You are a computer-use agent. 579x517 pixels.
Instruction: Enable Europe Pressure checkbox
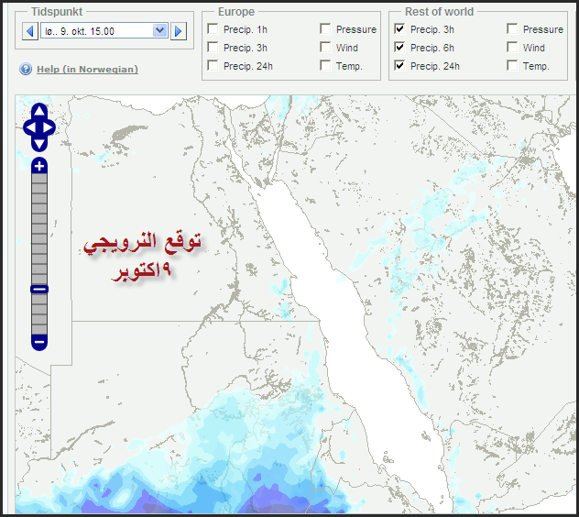(325, 28)
